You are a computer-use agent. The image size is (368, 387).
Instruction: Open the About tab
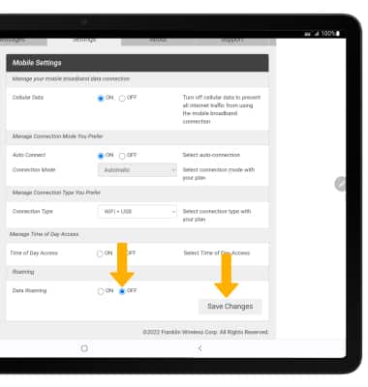pos(158,41)
